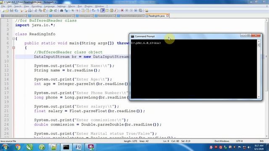Switch to the GreaterNumber.java tab
Screen dimensions: 269x151
[62, 16]
